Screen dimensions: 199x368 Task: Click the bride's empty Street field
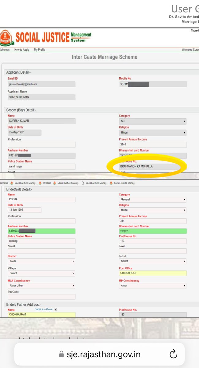click(x=41, y=251)
